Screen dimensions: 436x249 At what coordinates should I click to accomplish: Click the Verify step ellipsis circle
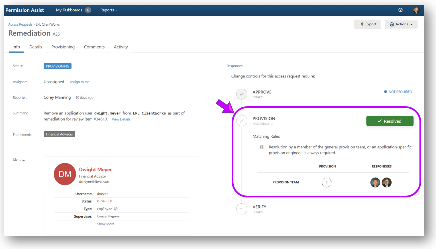242,209
